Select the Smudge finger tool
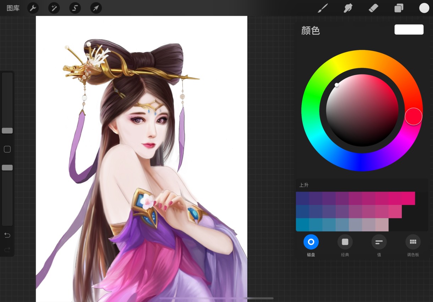 click(x=348, y=8)
